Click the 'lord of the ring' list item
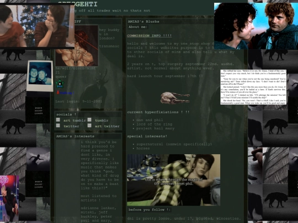 [154, 124]
